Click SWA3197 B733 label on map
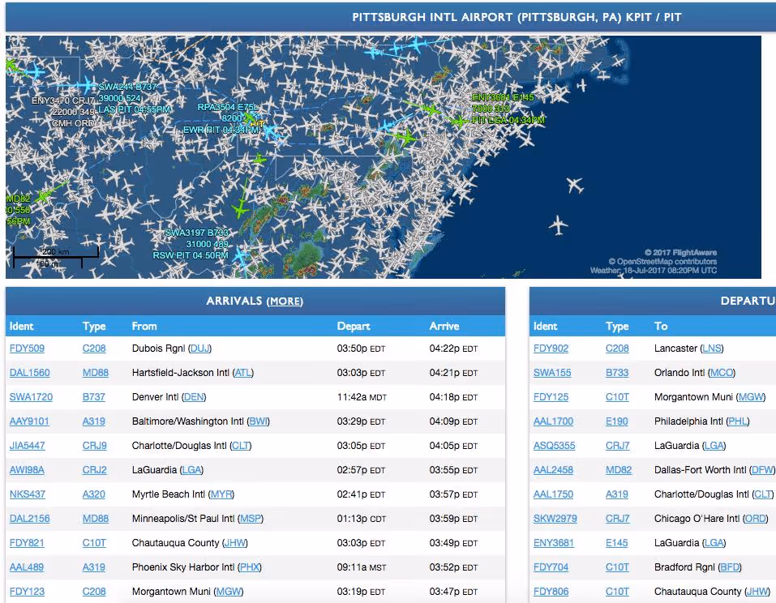This screenshot has height=603, width=776. 197,233
